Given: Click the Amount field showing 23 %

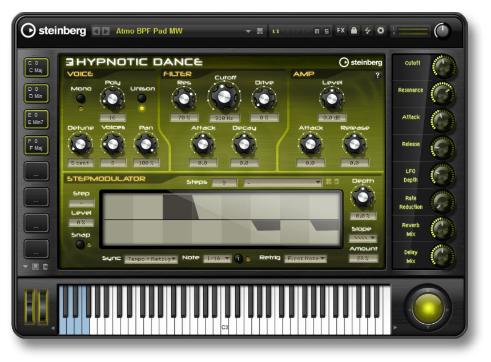Looking at the screenshot, I should 363,258.
